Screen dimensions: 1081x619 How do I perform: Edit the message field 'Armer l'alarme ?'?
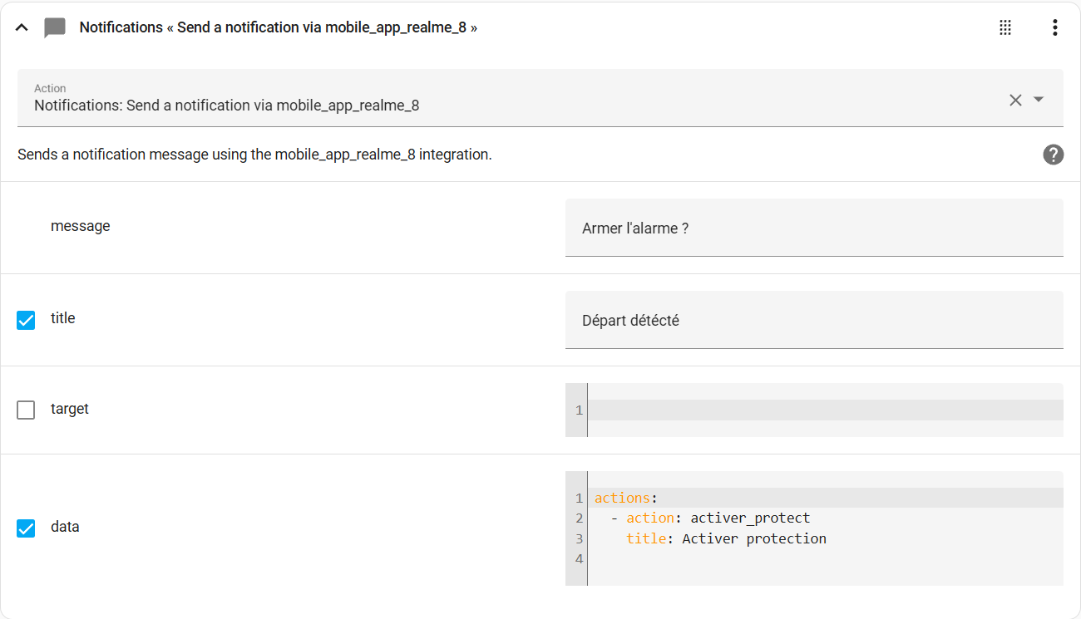(x=814, y=228)
